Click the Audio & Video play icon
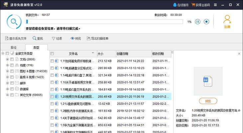The height and width of the screenshot is (133, 243). [x=17, y=77]
